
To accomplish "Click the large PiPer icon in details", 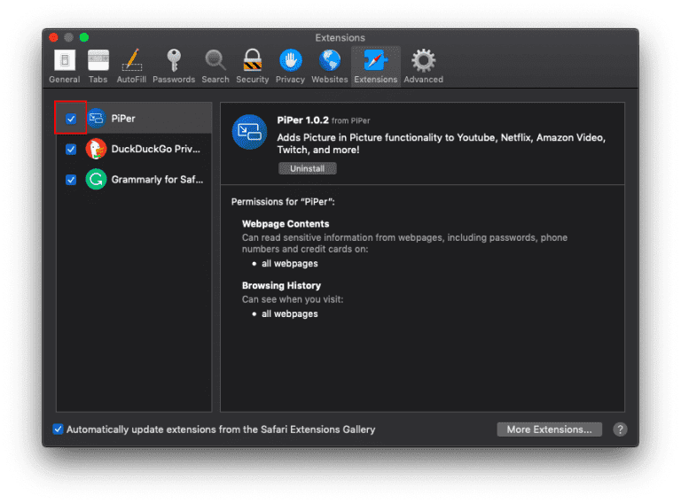I will pos(249,132).
